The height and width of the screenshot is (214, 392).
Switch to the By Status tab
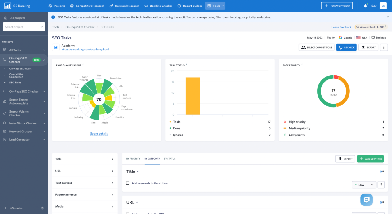(170, 159)
